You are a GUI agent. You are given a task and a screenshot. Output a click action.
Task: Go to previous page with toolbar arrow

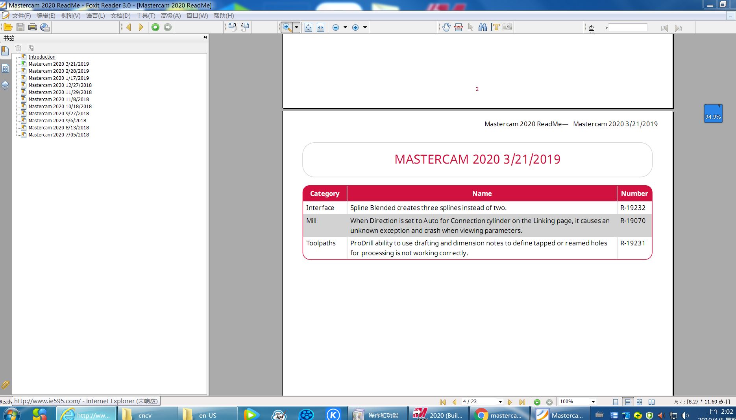tap(129, 27)
